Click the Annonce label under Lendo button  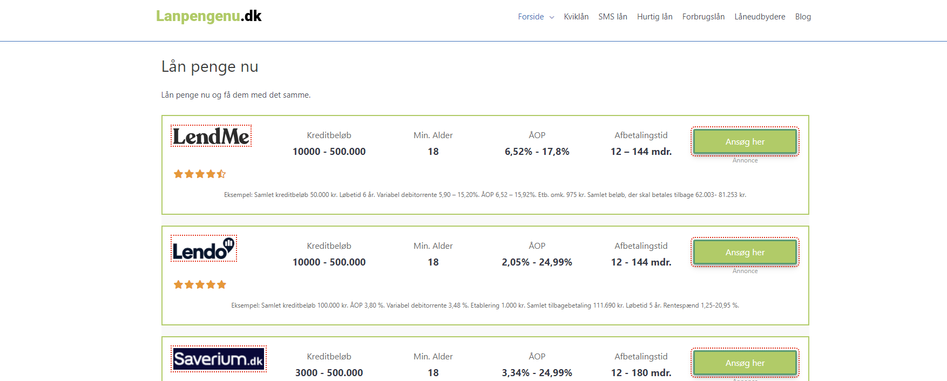coord(745,271)
